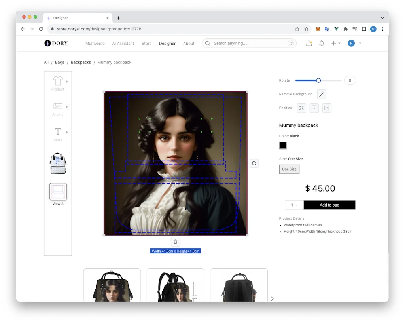Open the shopping bag icon in the header

pos(309,44)
